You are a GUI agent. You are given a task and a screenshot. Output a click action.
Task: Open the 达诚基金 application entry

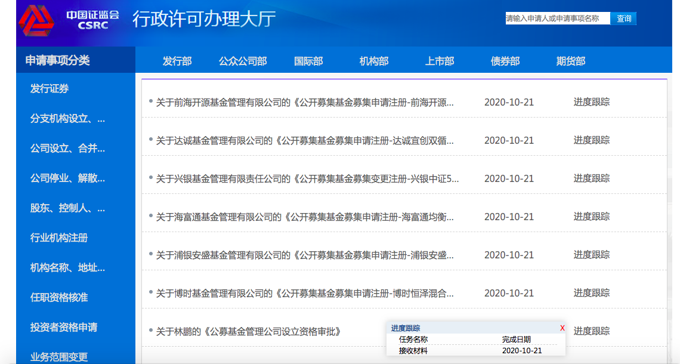pos(305,141)
